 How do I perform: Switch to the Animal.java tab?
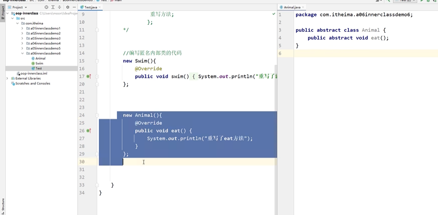292,7
